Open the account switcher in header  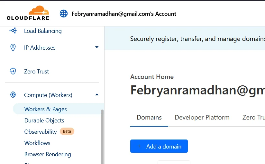pyautogui.click(x=124, y=14)
